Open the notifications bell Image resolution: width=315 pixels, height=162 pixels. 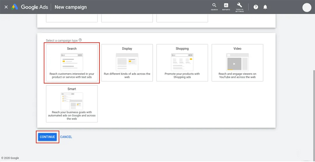pos(265,7)
